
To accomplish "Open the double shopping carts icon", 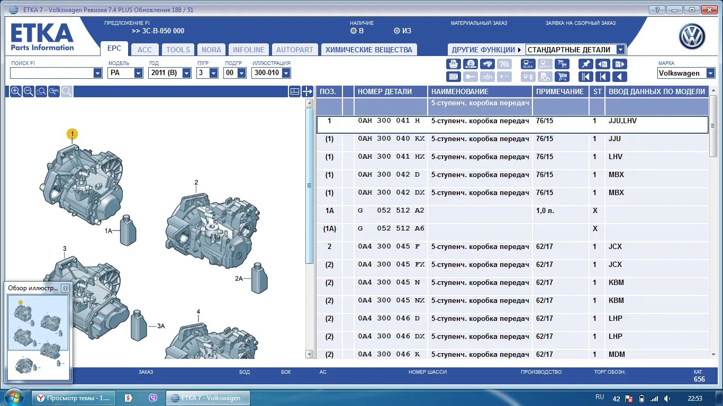I will [562, 64].
